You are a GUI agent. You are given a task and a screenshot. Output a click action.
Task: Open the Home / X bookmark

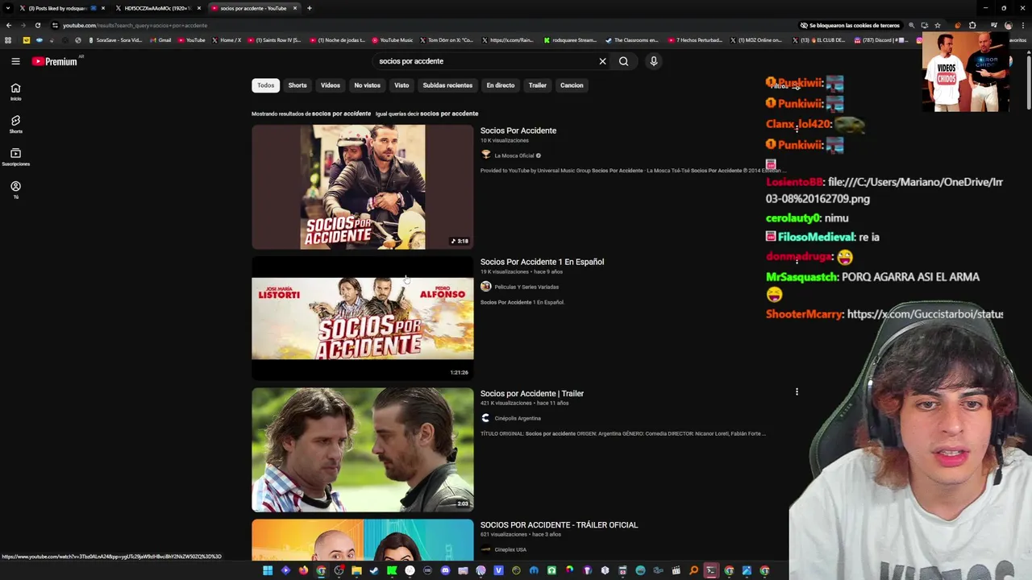(226, 40)
